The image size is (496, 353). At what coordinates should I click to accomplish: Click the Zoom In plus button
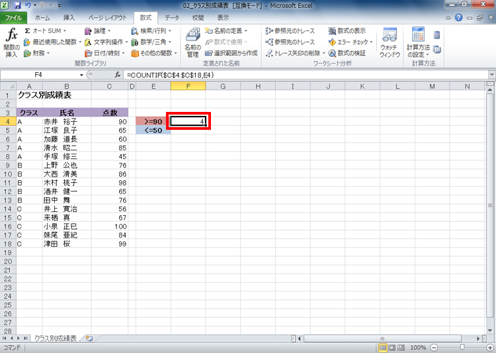[x=491, y=348]
